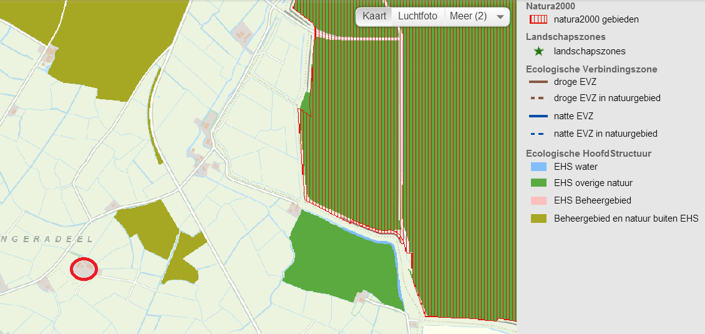
Task: Click the EHS water blue swatch
Action: pos(538,167)
